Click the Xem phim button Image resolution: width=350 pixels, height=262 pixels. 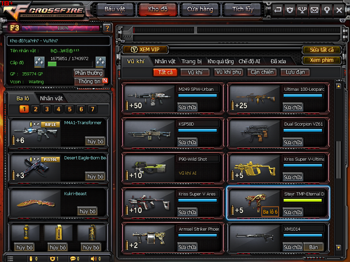point(322,60)
